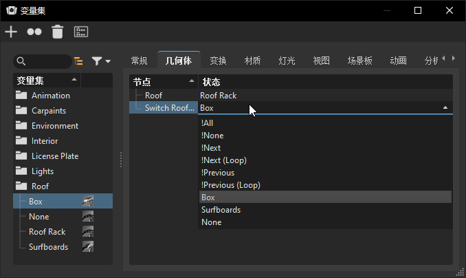Image resolution: width=466 pixels, height=278 pixels.
Task: Sort by the 变量集 column header
Action: point(47,81)
